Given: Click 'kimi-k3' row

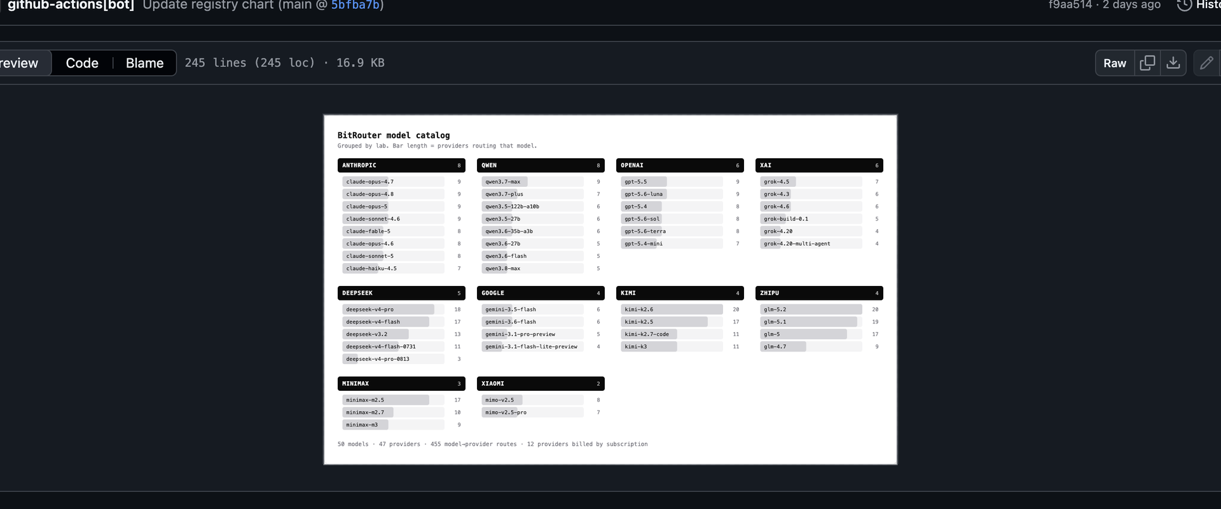Looking at the screenshot, I should coord(680,346).
